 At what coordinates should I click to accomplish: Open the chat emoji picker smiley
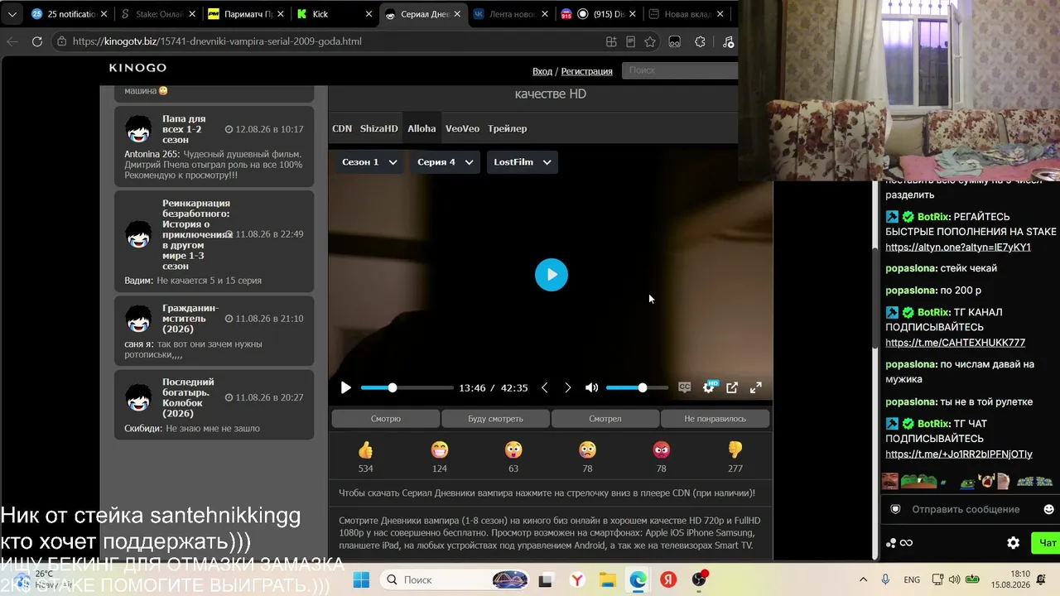point(1048,509)
